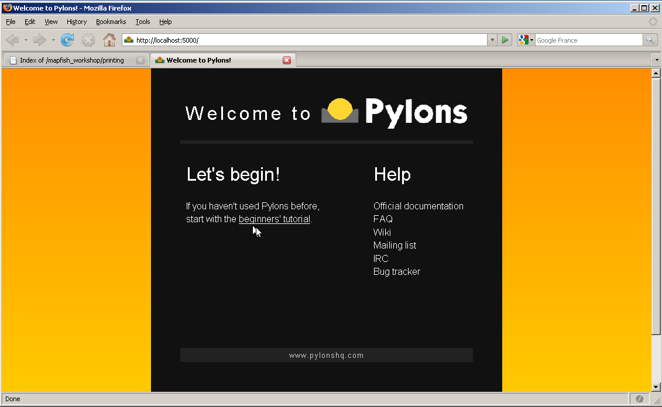662x407 pixels.
Task: Click the Let's begin! heading
Action: [233, 174]
